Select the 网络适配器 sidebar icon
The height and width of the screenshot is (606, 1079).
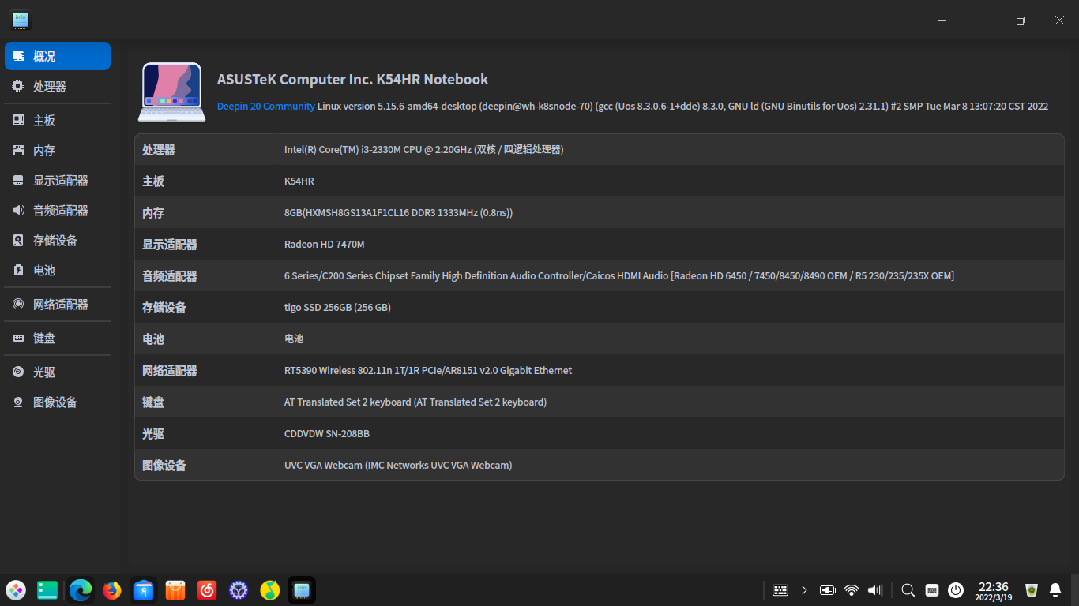coord(18,305)
